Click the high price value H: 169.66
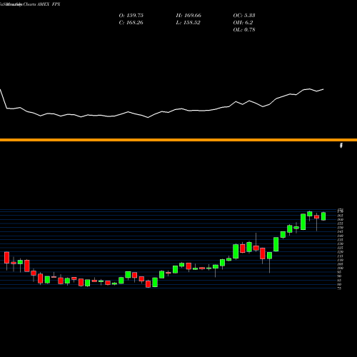This screenshot has width=357, height=357. (x=188, y=16)
